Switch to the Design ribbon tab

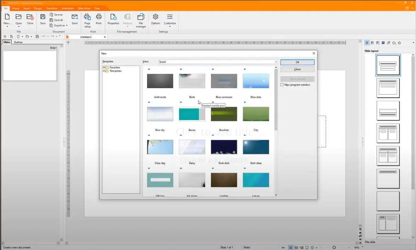(x=38, y=8)
